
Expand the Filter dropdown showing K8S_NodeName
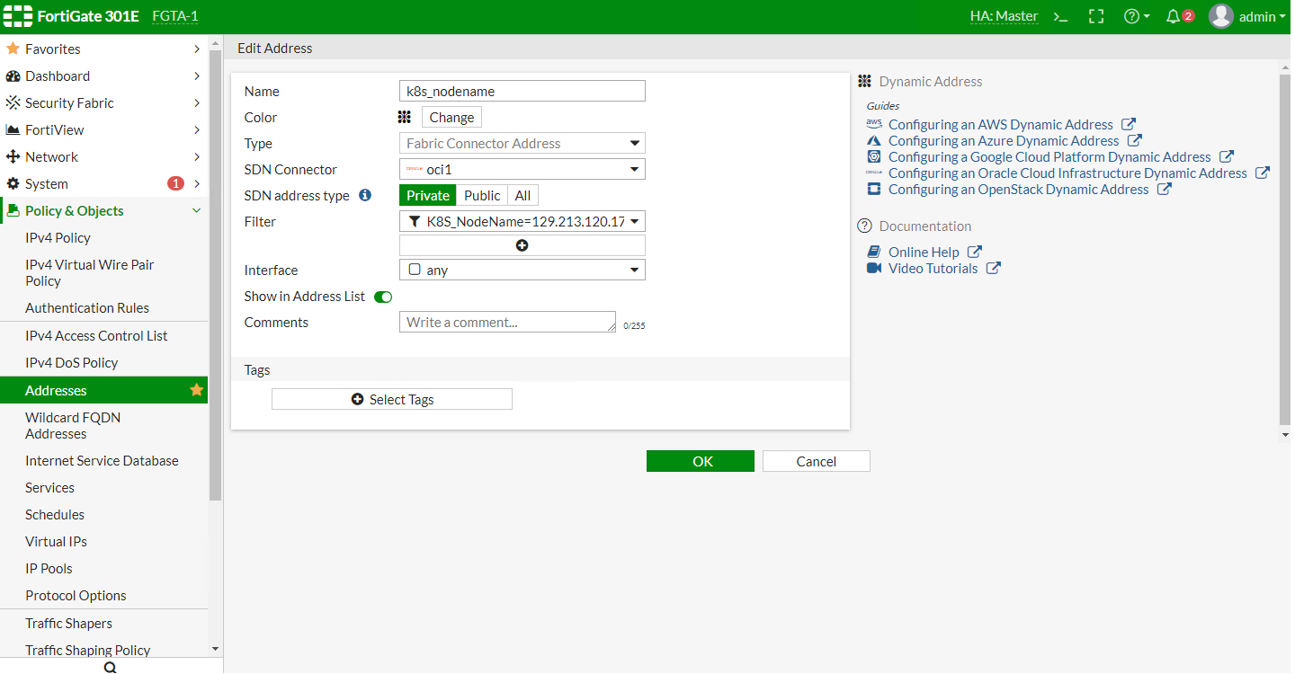coord(522,221)
